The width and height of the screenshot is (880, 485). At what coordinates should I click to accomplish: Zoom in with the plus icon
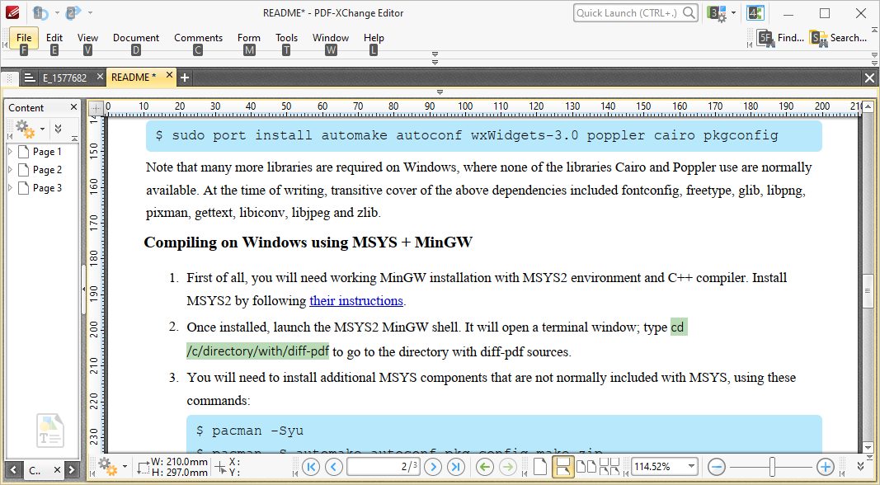click(x=825, y=467)
